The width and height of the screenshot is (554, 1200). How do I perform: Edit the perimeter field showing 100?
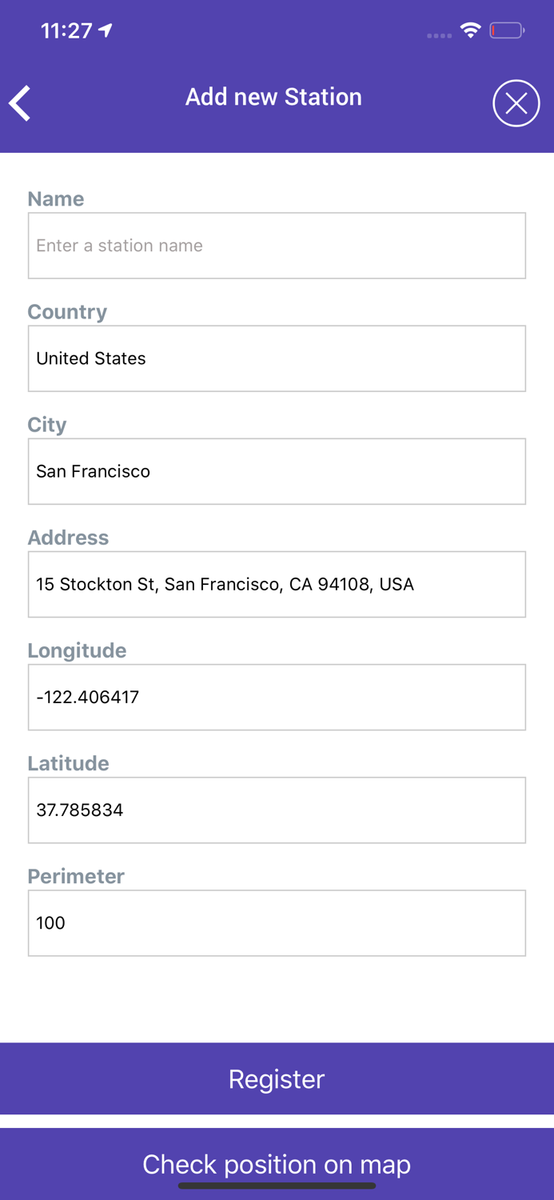click(277, 922)
